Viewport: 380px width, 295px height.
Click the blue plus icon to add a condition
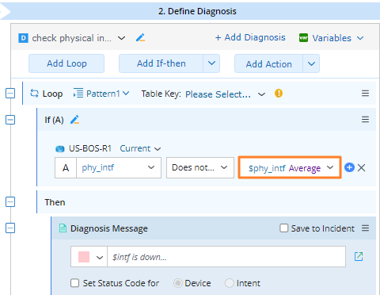(349, 167)
